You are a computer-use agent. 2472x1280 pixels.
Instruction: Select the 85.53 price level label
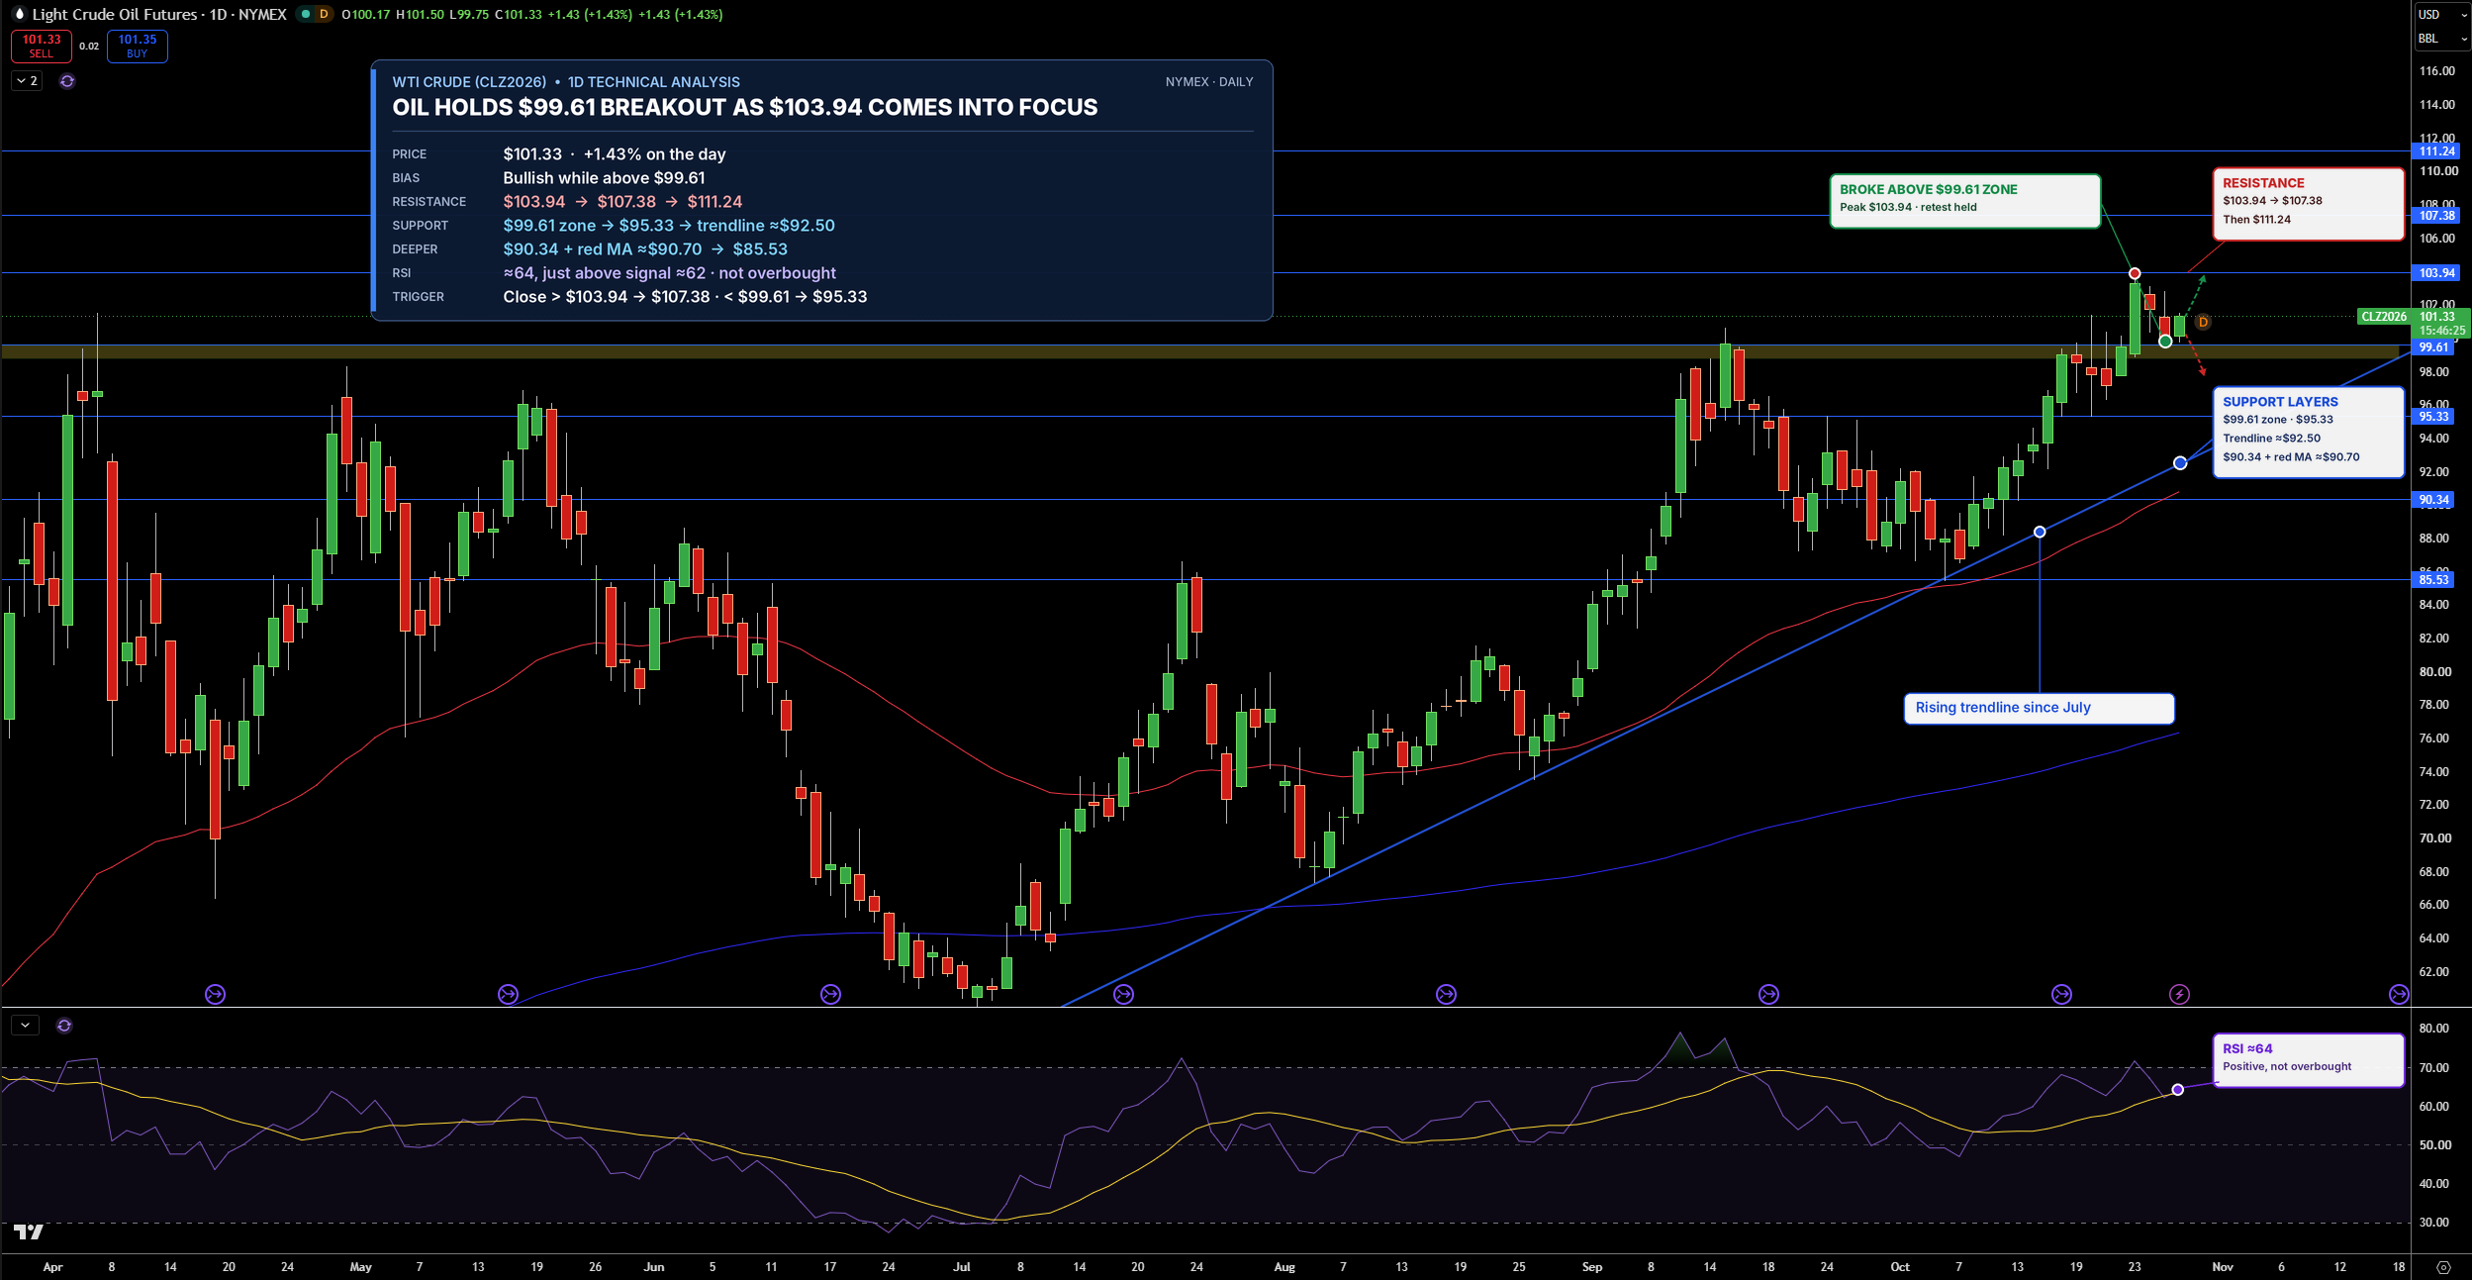[2434, 580]
